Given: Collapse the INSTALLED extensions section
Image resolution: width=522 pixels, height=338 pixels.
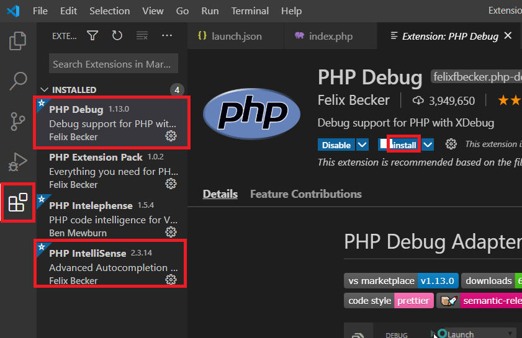Looking at the screenshot, I should pyautogui.click(x=44, y=90).
